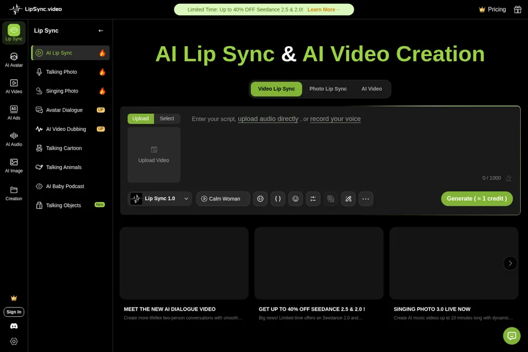Open the AI Image section

[x=14, y=166]
